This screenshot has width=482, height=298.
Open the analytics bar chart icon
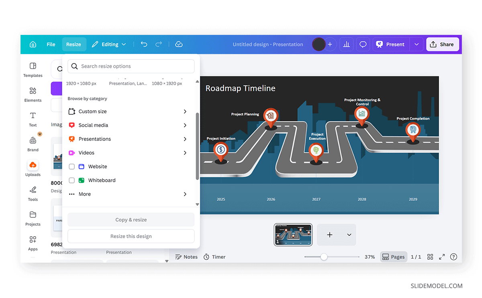(346, 45)
